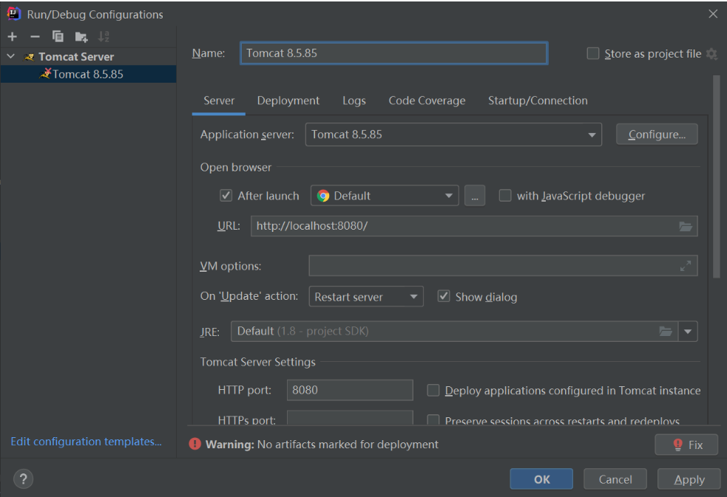Uncheck the Show dialog checkbox

click(444, 296)
